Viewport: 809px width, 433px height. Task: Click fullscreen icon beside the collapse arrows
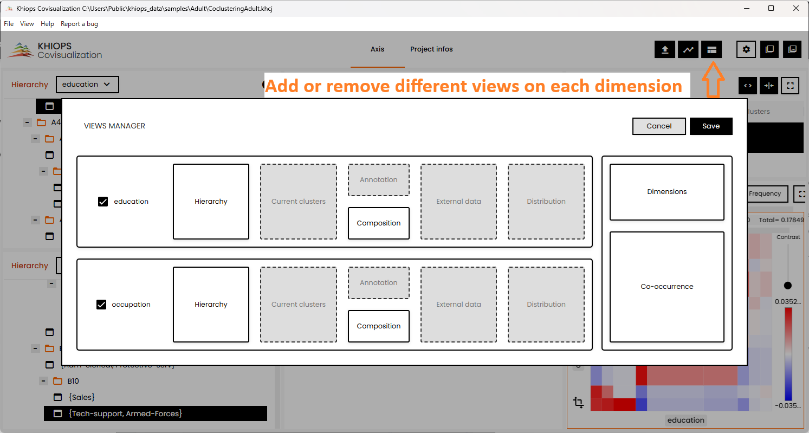790,86
